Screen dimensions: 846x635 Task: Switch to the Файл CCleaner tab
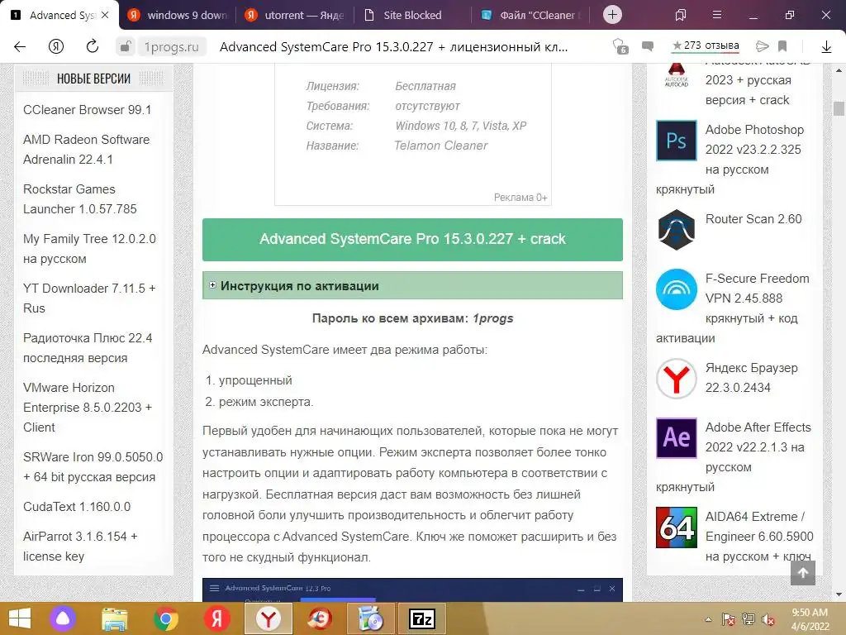[x=531, y=15]
